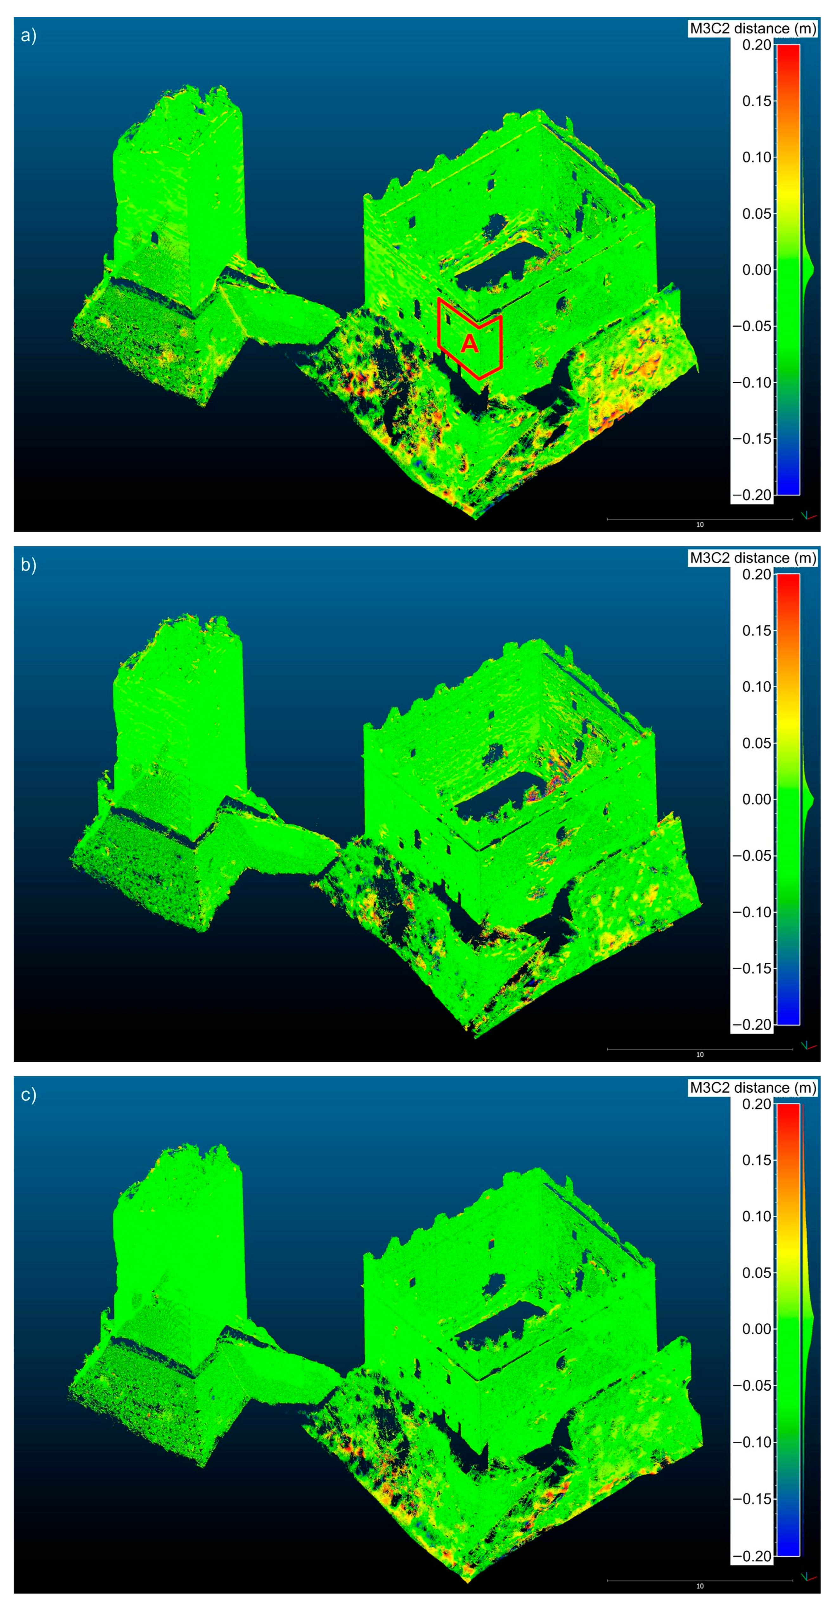836x1609 pixels.
Task: Click the M3C2 color scale bar in panel c
Action: 788,1330
